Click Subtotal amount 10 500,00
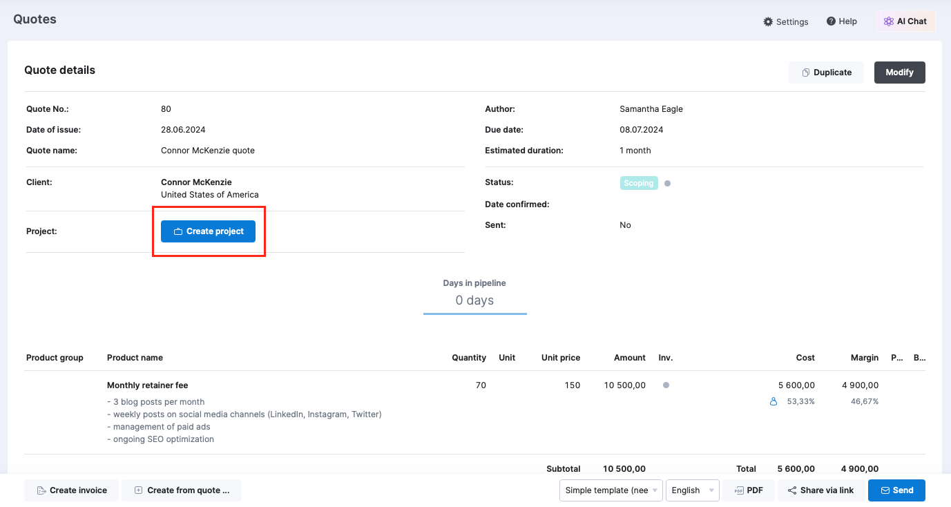This screenshot has height=507, width=951. click(x=624, y=469)
